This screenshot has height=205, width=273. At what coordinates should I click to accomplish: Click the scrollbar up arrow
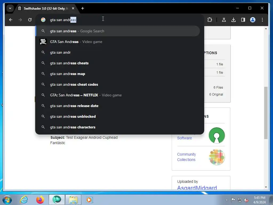click(x=266, y=28)
